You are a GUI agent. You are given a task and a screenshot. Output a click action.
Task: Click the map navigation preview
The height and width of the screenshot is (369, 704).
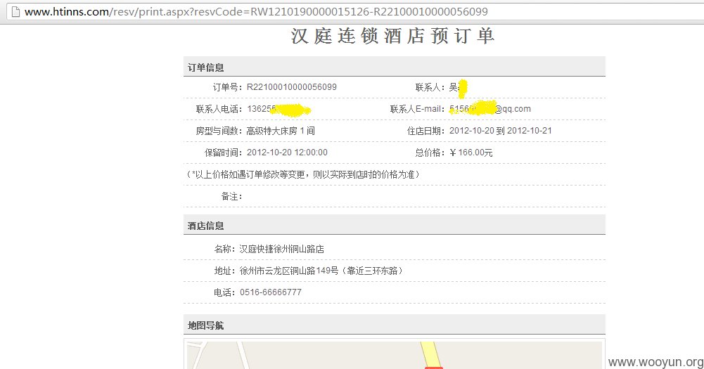[395, 355]
